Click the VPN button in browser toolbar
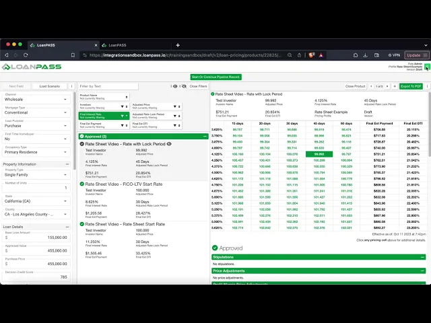The width and height of the screenshot is (431, 323). (x=394, y=55)
